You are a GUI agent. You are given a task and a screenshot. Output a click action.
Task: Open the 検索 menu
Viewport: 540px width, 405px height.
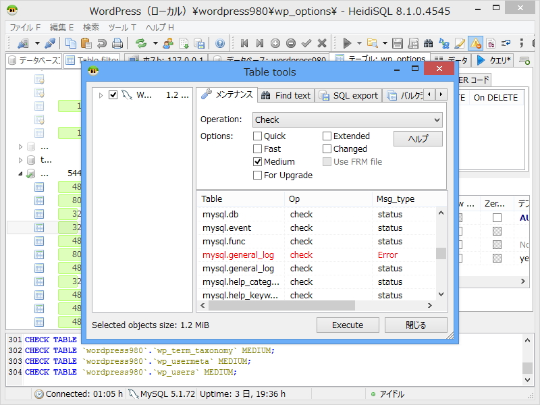91,27
